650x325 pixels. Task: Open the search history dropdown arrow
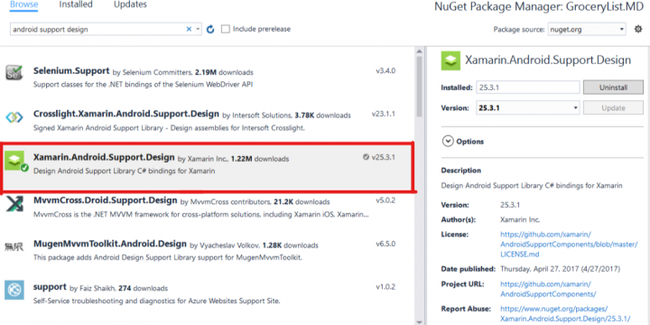pyautogui.click(x=198, y=29)
